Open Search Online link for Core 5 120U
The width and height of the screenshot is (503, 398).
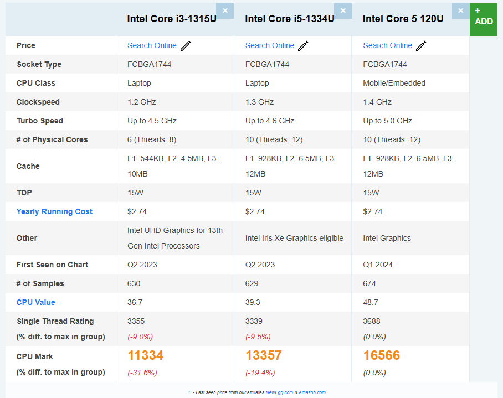[387, 45]
